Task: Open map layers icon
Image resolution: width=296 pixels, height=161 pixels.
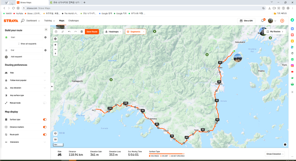Action: pyautogui.click(x=55, y=133)
